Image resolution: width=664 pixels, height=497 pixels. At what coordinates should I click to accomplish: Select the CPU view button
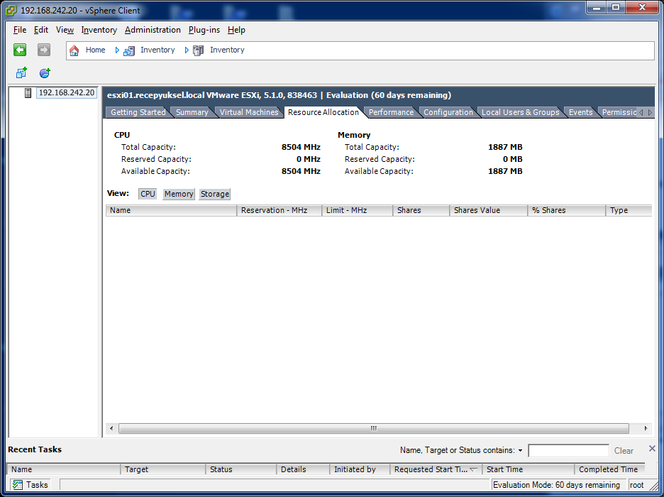coord(148,194)
